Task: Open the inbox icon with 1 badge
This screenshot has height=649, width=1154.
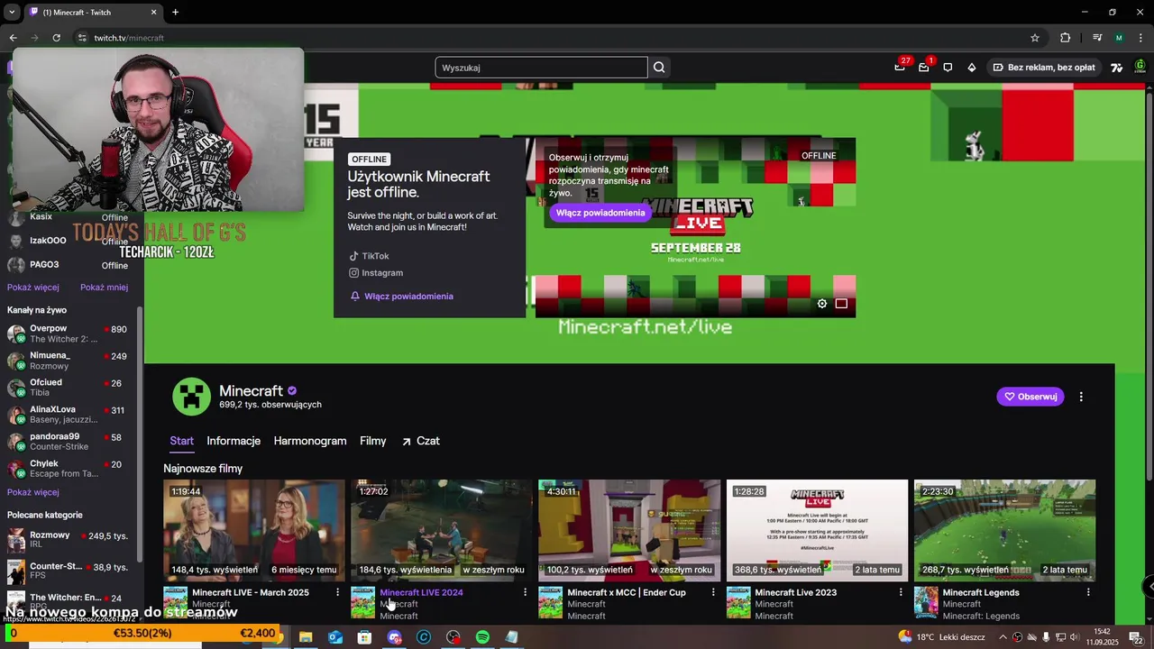Action: pos(924,67)
